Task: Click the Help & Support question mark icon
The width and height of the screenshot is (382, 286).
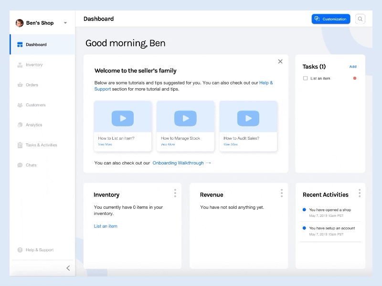Action: 20,250
